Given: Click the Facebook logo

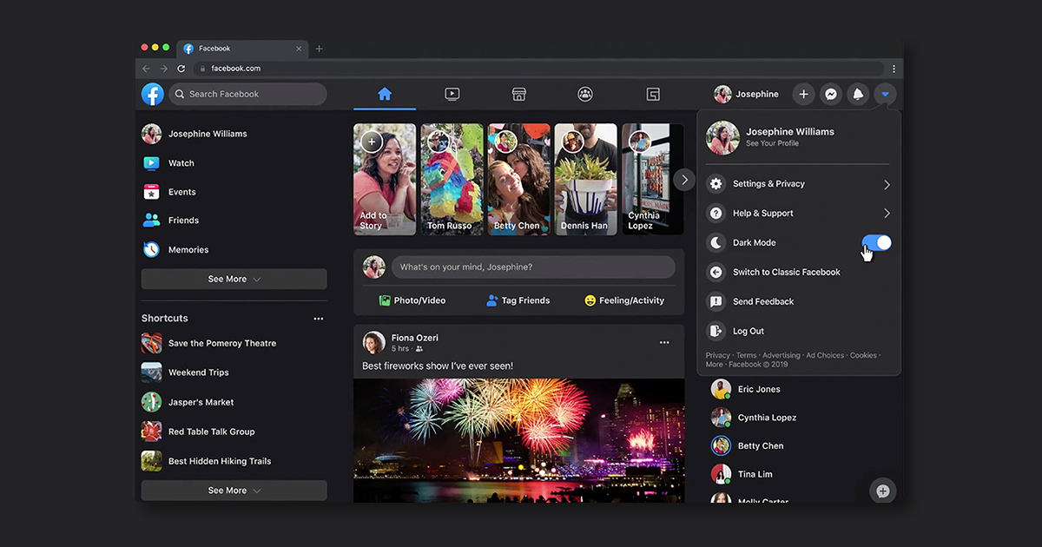Looking at the screenshot, I should pos(152,94).
